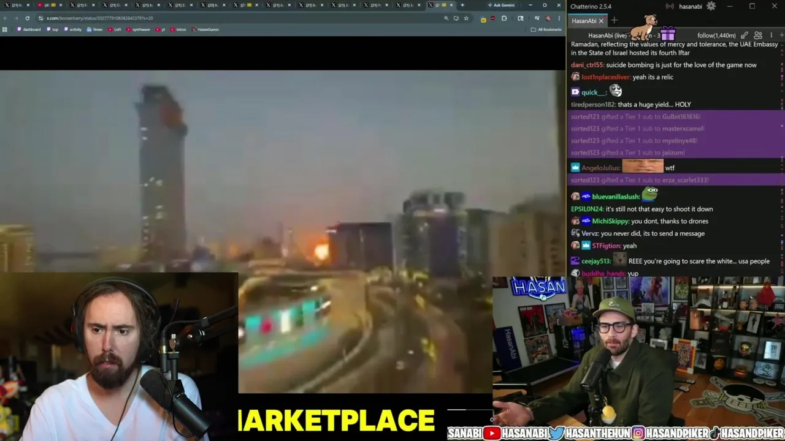Bookmark this page with the star icon
This screenshot has width=785, height=441.
[x=466, y=18]
